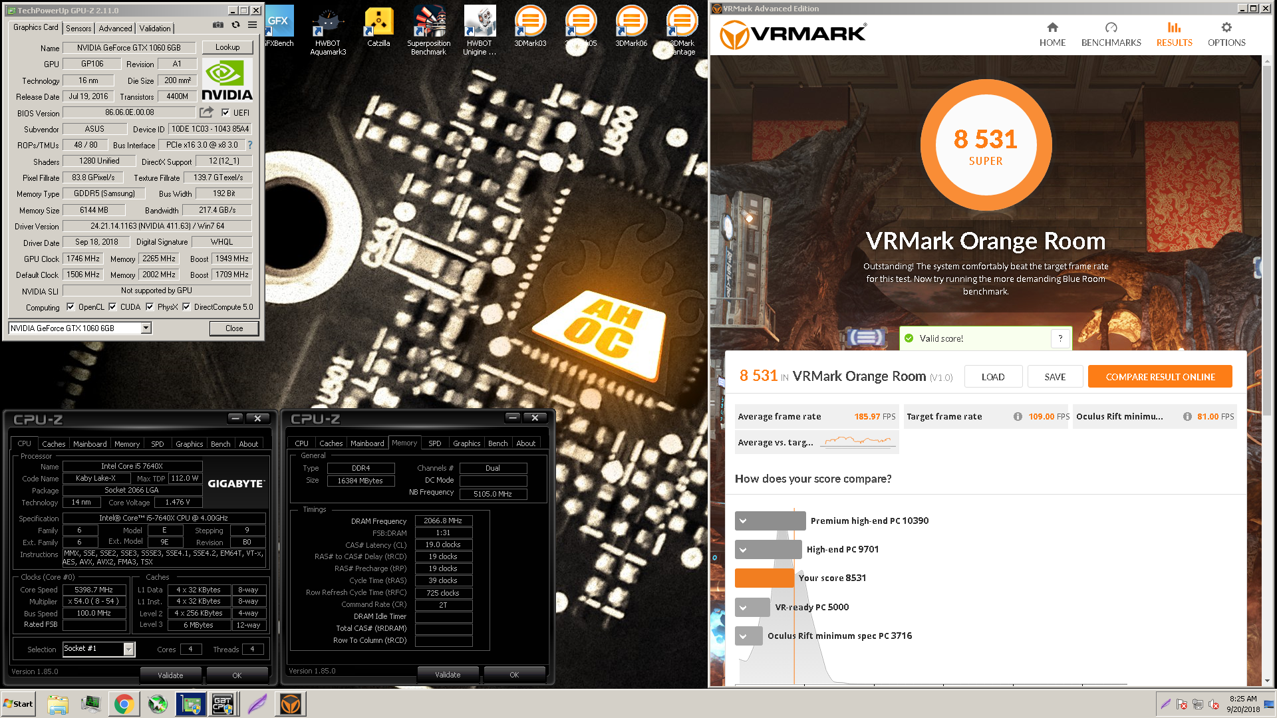Click the Average vs. target frame rate graph
This screenshot has height=718, width=1277.
coord(857,441)
